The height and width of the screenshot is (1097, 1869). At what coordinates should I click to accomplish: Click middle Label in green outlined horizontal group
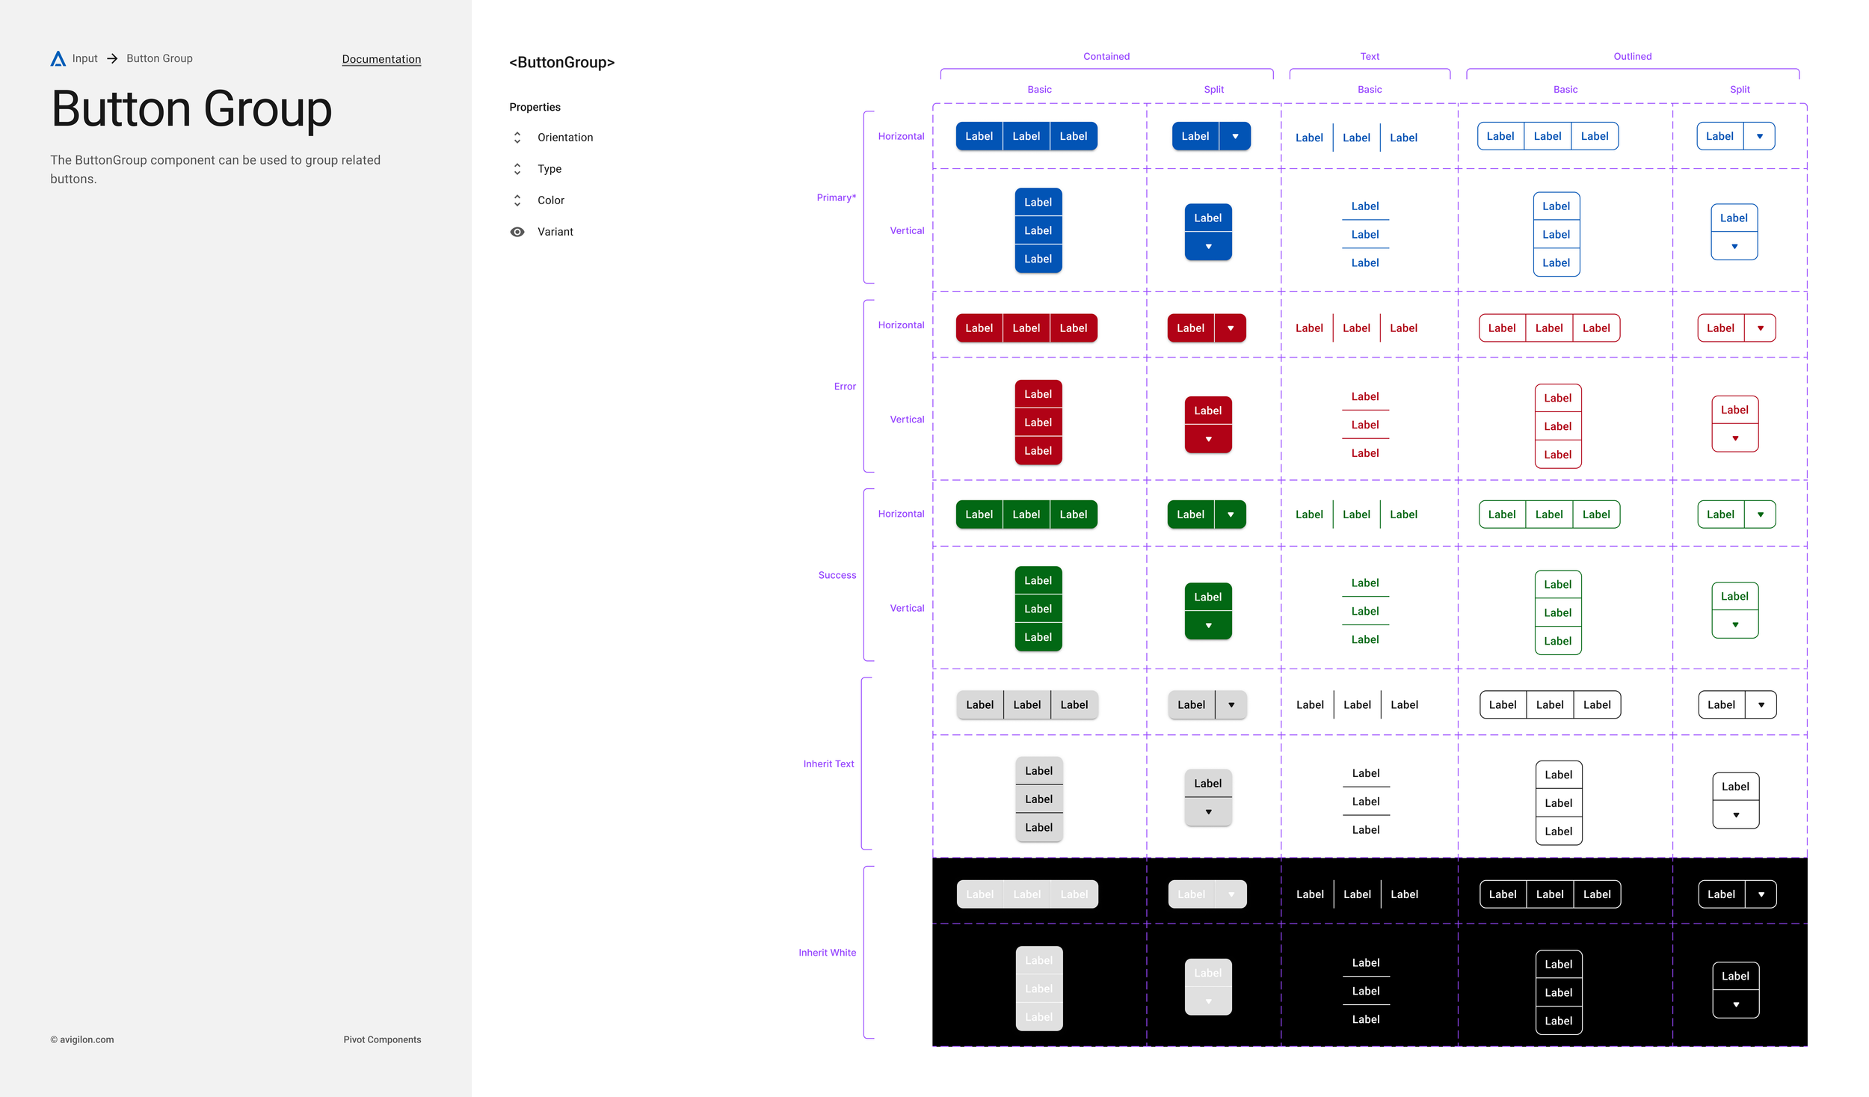coord(1549,514)
